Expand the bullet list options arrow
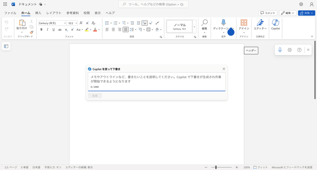Viewport: 317px width, 170px height. (111, 23)
